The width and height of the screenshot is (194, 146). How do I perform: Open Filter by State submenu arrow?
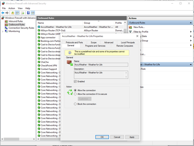pos(191,36)
